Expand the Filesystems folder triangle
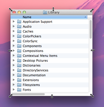Viewport: 104px width, 107px height. (x=14, y=85)
